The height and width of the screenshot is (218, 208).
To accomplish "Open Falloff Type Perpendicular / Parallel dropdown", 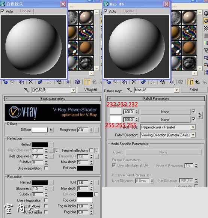I will [x=168, y=127].
